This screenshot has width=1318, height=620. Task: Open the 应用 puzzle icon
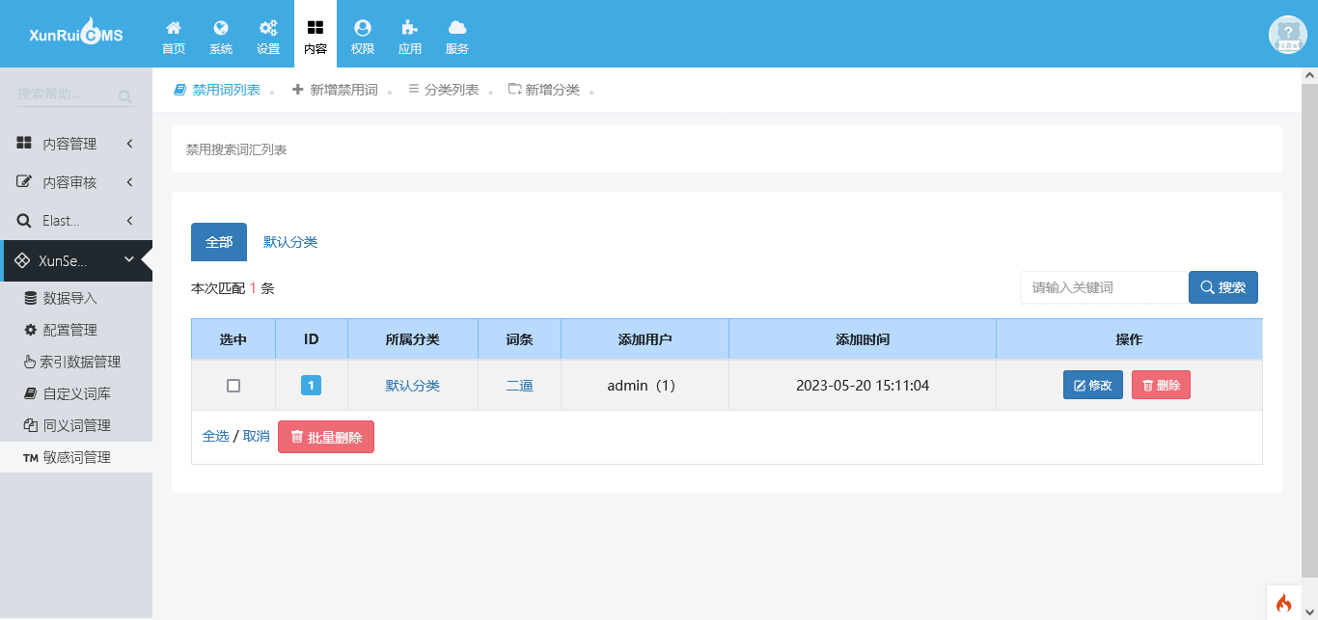[x=410, y=37]
